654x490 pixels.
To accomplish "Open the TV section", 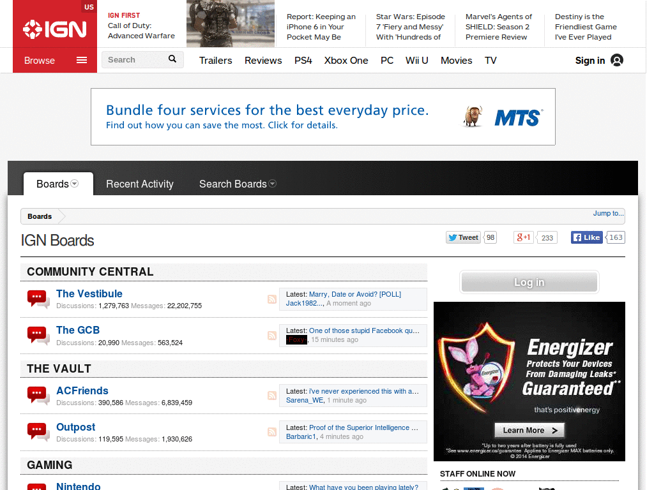I will coord(490,61).
